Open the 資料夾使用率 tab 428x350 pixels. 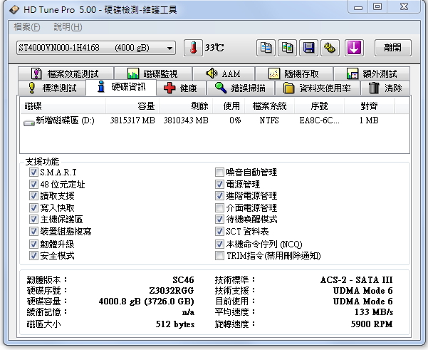pyautogui.click(x=318, y=88)
